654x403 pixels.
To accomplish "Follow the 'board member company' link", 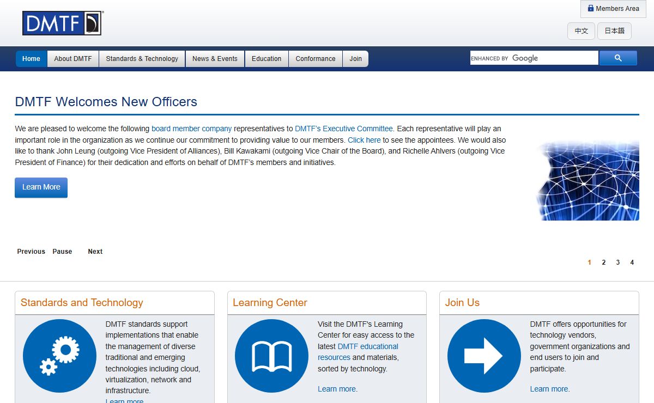I will point(192,129).
